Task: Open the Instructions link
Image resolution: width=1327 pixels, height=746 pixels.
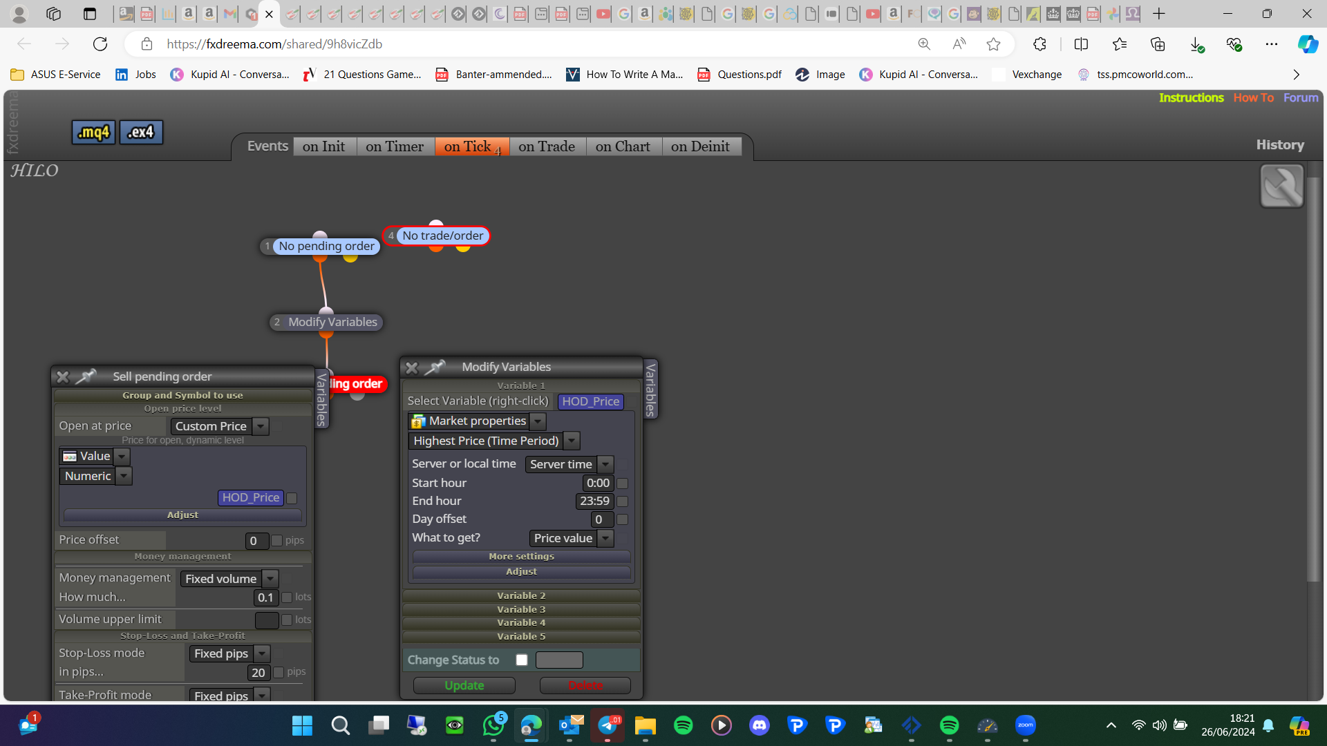Action: tap(1191, 98)
